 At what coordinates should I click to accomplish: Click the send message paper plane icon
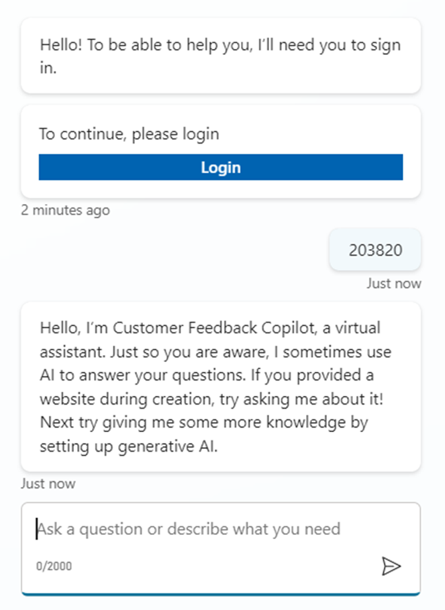[391, 566]
